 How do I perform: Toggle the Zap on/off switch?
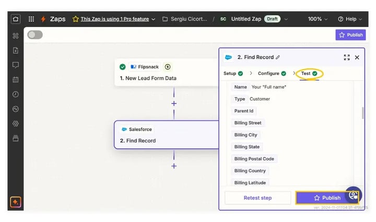pos(35,35)
